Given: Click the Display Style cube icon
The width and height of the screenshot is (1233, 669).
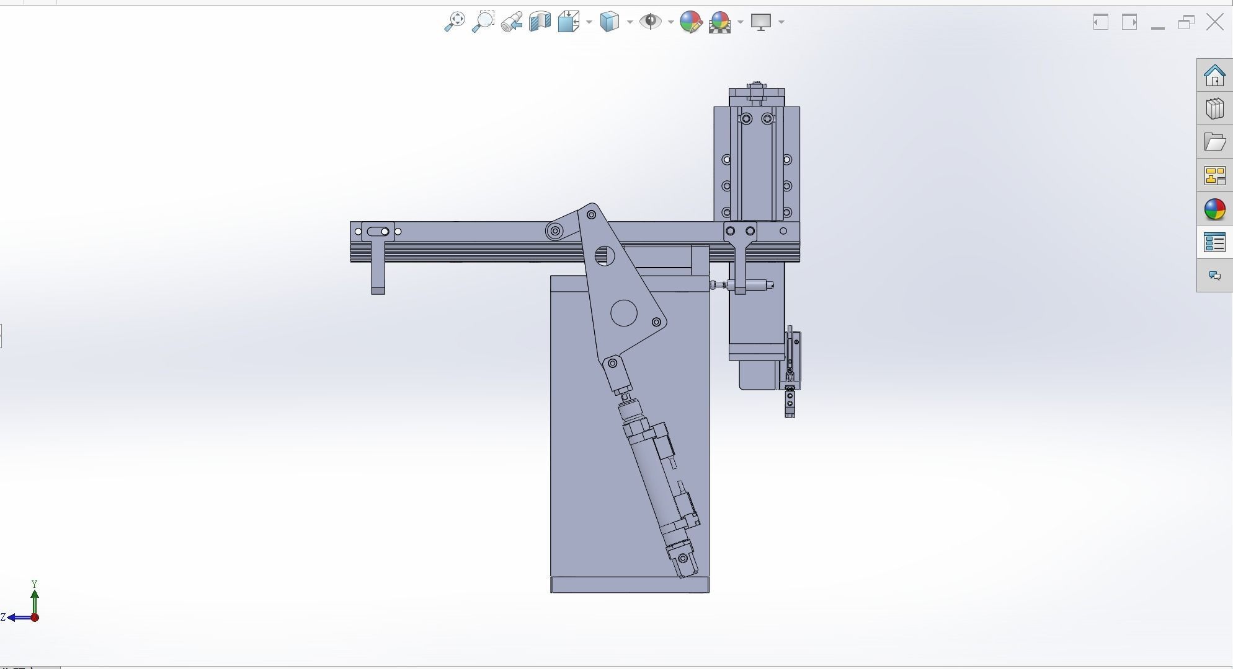Looking at the screenshot, I should point(610,22).
